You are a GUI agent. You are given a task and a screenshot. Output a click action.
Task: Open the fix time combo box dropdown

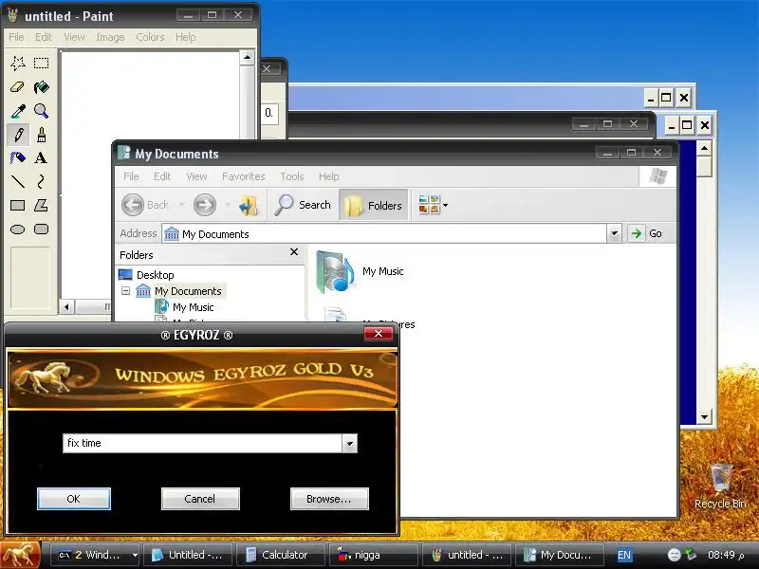click(x=349, y=443)
